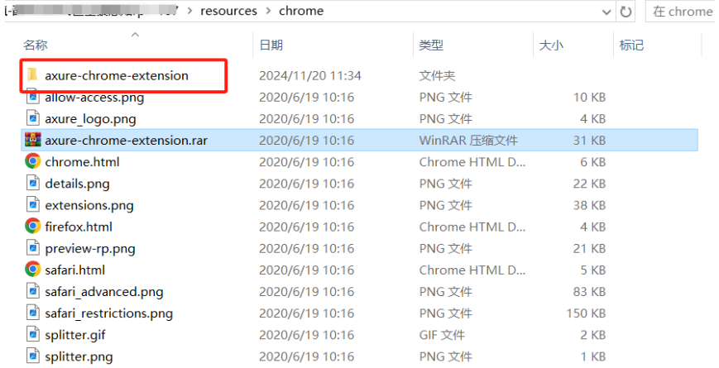Click the chevron between resources and chrome
This screenshot has width=719, height=368.
click(x=268, y=11)
